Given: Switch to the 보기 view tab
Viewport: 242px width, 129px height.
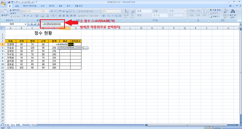Looking at the screenshot, I should point(68,6).
